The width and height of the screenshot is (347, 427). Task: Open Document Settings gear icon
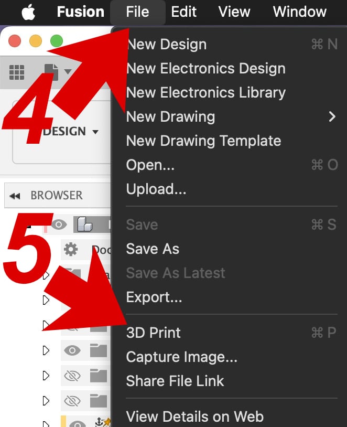[71, 249]
